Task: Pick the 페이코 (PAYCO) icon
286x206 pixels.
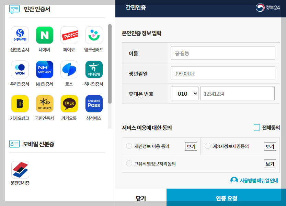Action: click(x=69, y=35)
